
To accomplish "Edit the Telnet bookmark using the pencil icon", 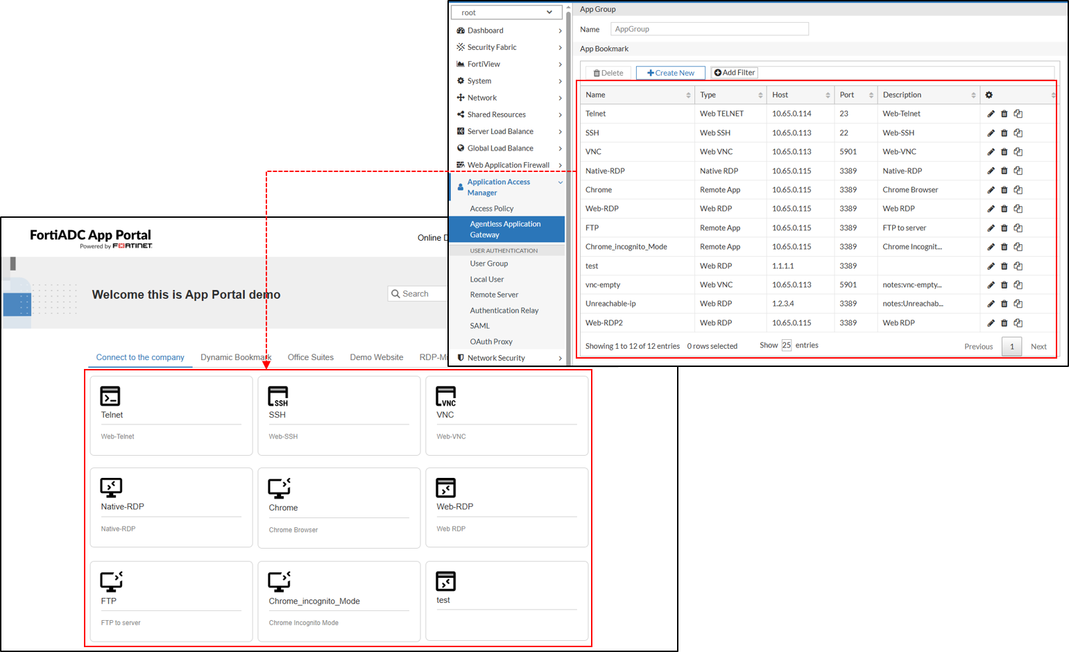I will point(991,113).
